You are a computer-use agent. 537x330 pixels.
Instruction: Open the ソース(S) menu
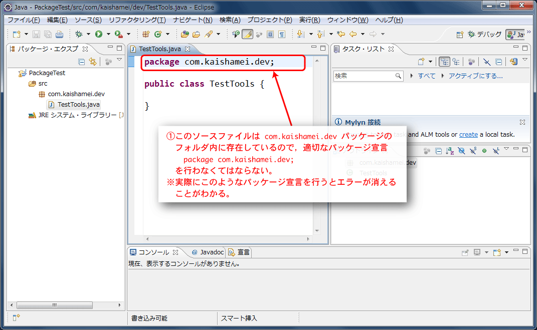coord(88,20)
